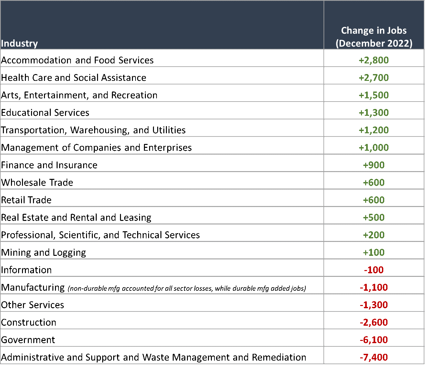Click the +2,800 jobs cell
The height and width of the screenshot is (370, 425).
374,60
